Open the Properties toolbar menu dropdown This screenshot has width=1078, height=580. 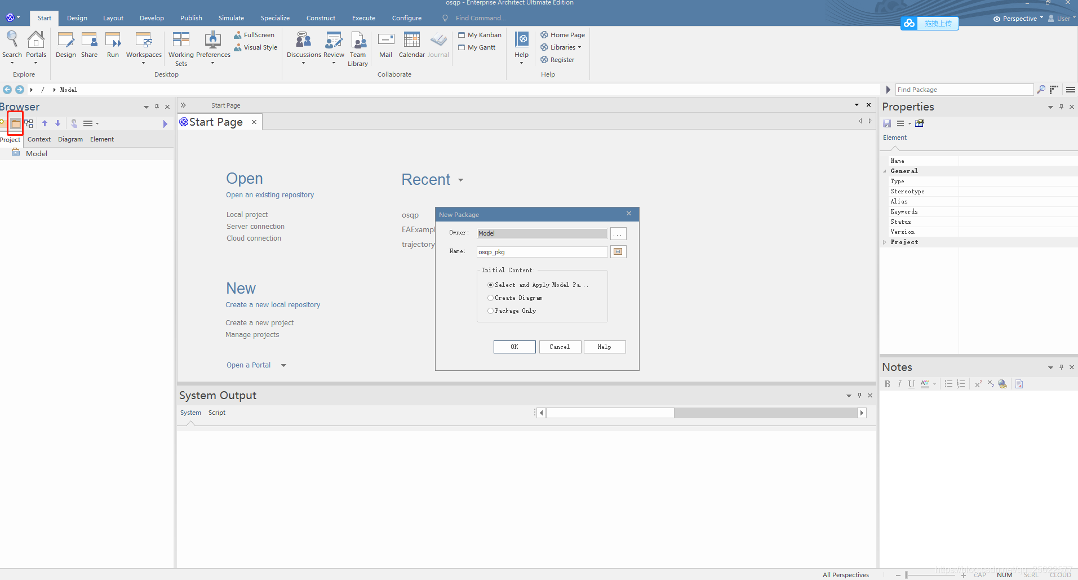904,123
